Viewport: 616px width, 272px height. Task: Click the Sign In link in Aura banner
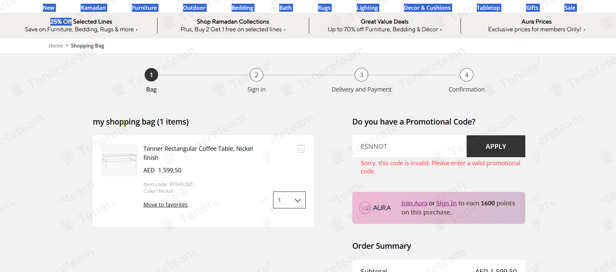coord(446,203)
